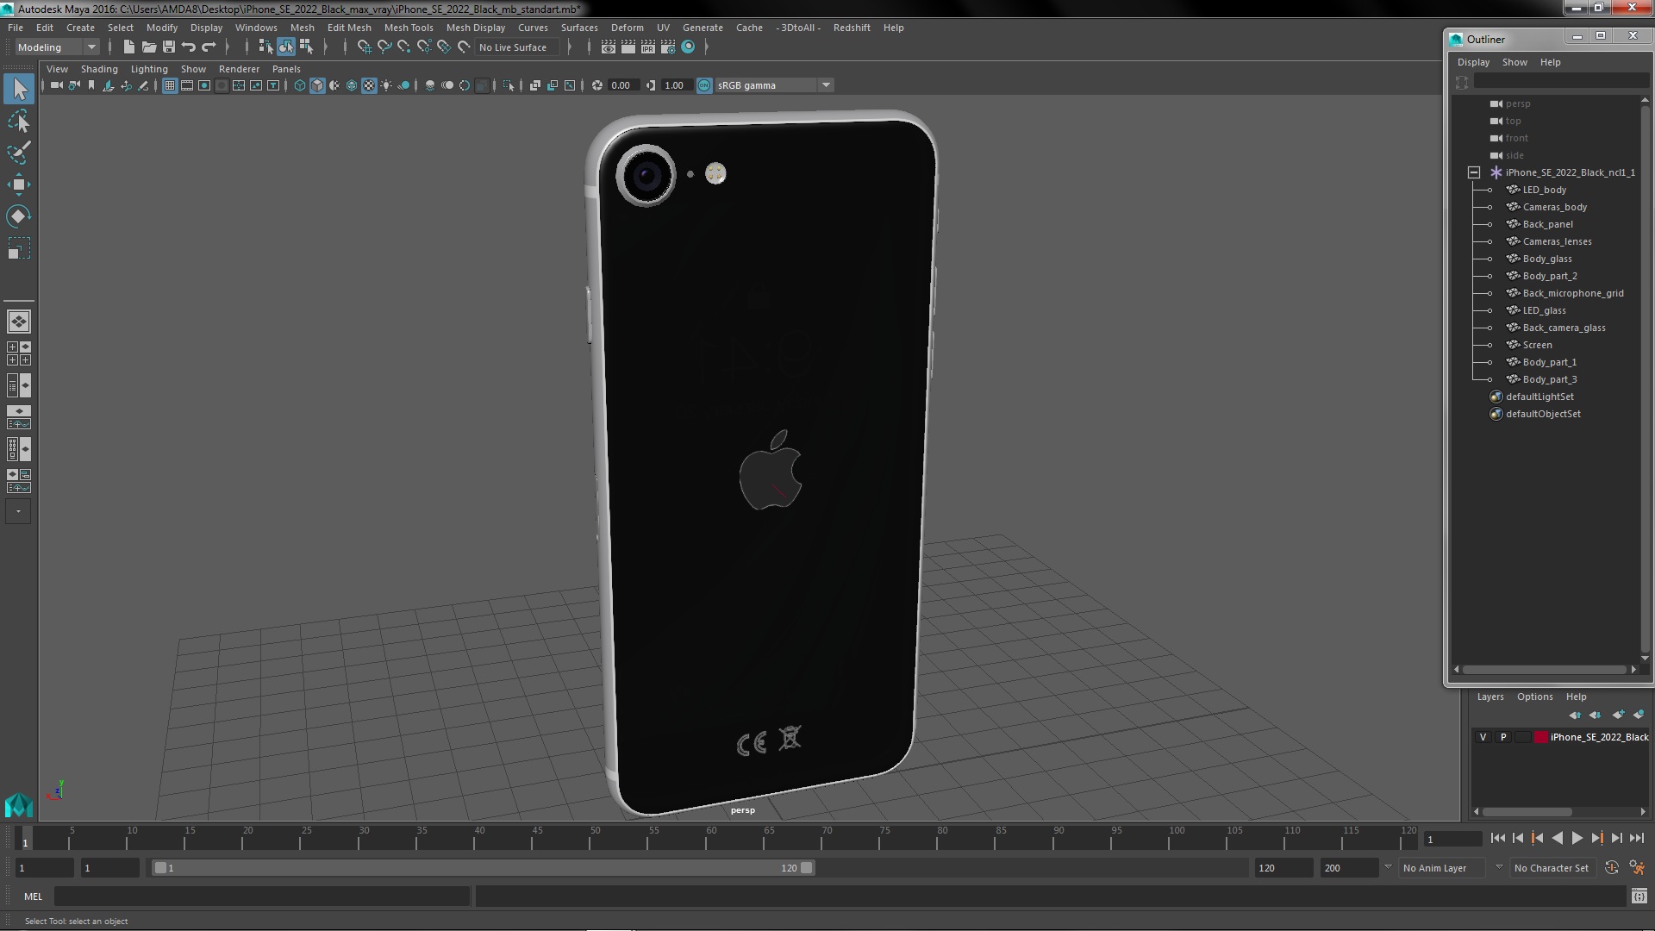
Task: Open the Hypershade icon
Action: pyautogui.click(x=688, y=47)
